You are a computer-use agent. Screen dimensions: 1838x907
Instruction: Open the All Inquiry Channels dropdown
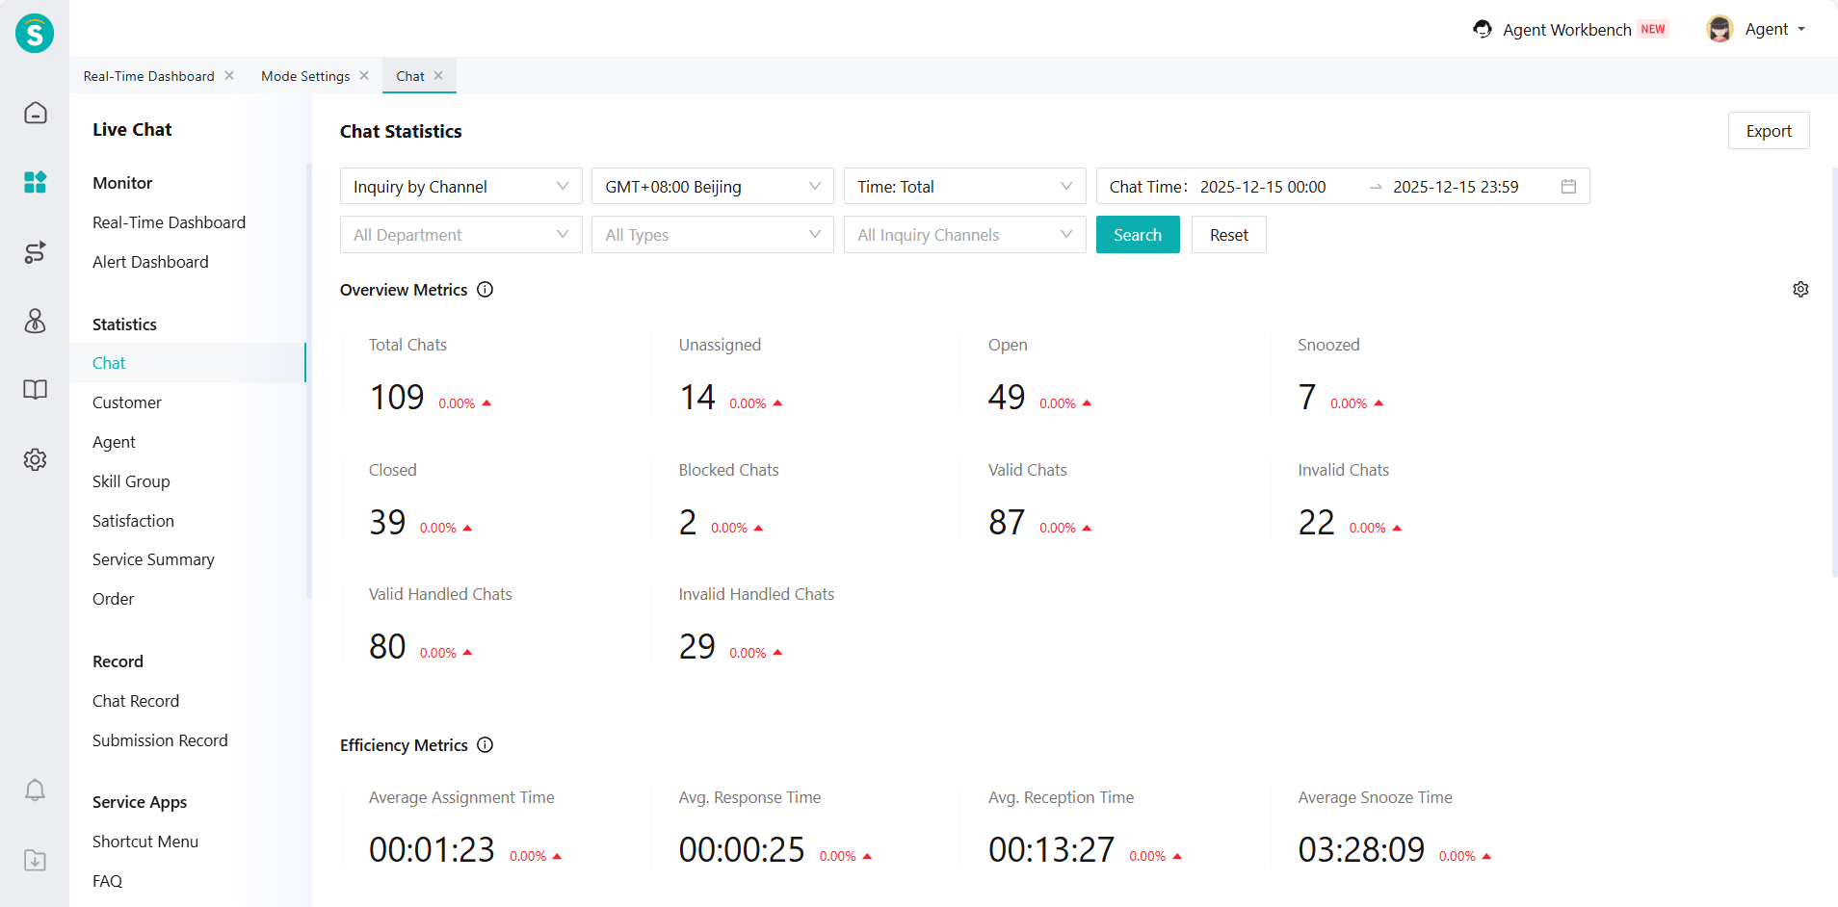point(964,235)
